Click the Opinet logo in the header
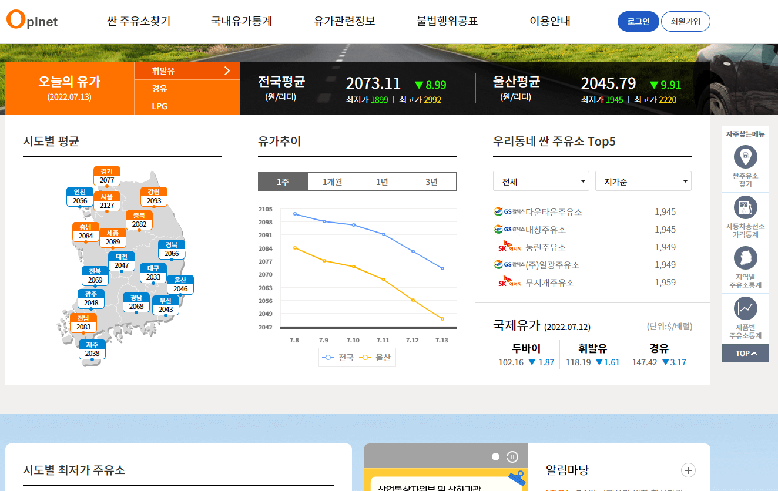The width and height of the screenshot is (778, 491). click(31, 21)
